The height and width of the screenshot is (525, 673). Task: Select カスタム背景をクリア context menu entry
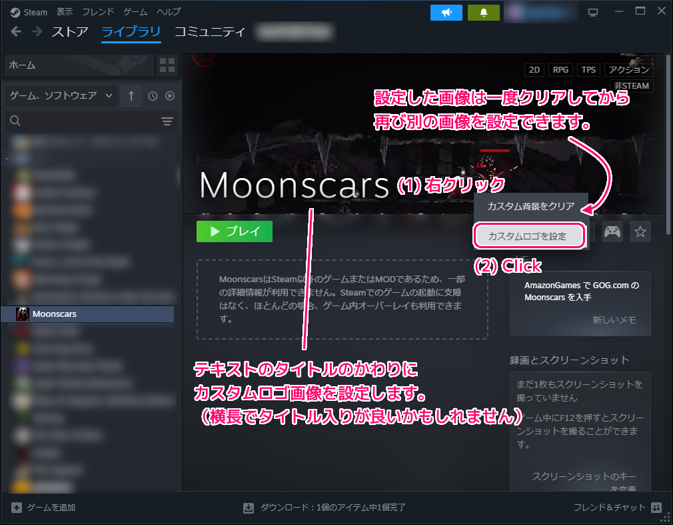[x=531, y=206]
